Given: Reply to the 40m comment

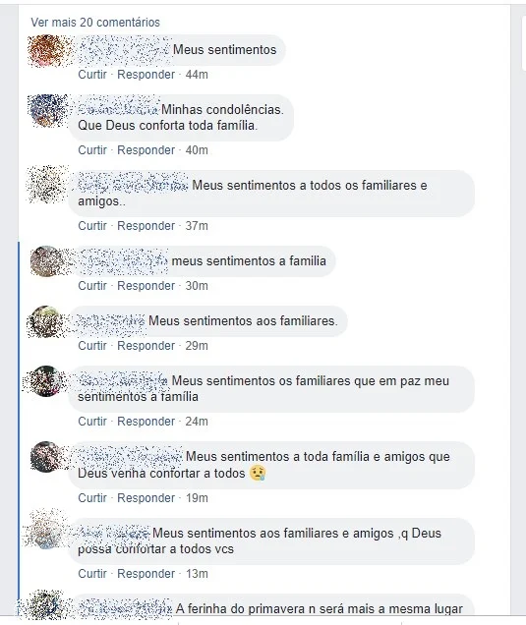Looking at the screenshot, I should click(x=146, y=150).
